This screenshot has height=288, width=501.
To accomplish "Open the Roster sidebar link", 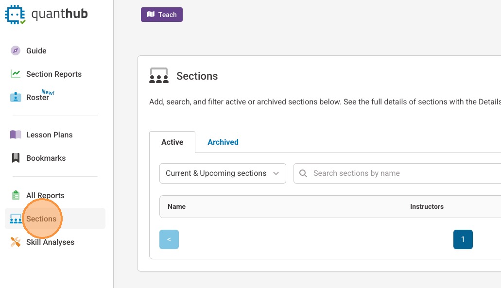I will pyautogui.click(x=37, y=97).
